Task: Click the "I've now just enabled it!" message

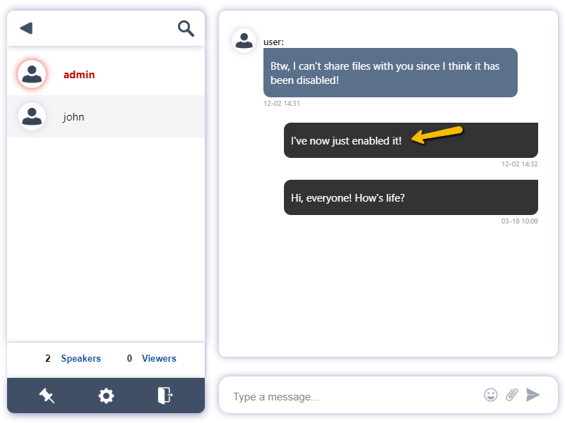Action: 346,141
